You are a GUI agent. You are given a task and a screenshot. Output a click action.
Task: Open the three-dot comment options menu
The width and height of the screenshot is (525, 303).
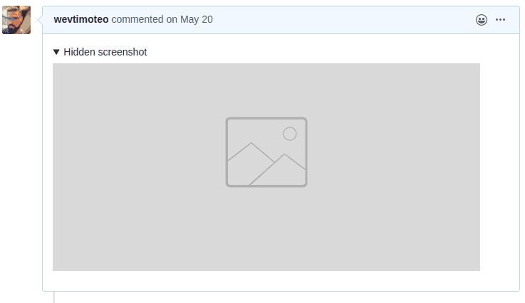click(500, 20)
